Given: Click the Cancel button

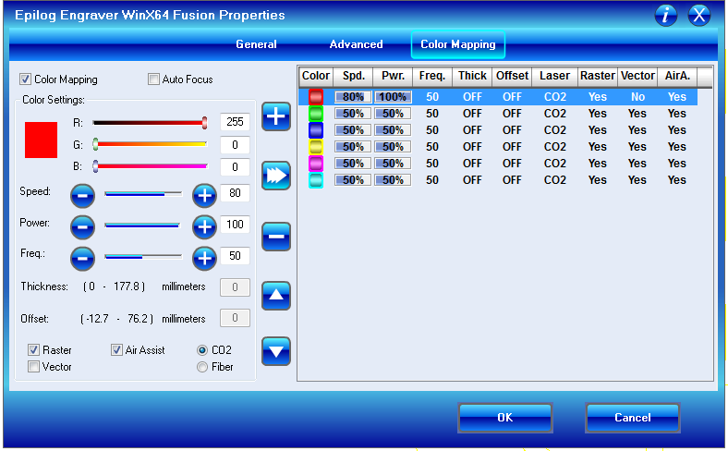Looking at the screenshot, I should pyautogui.click(x=633, y=418).
